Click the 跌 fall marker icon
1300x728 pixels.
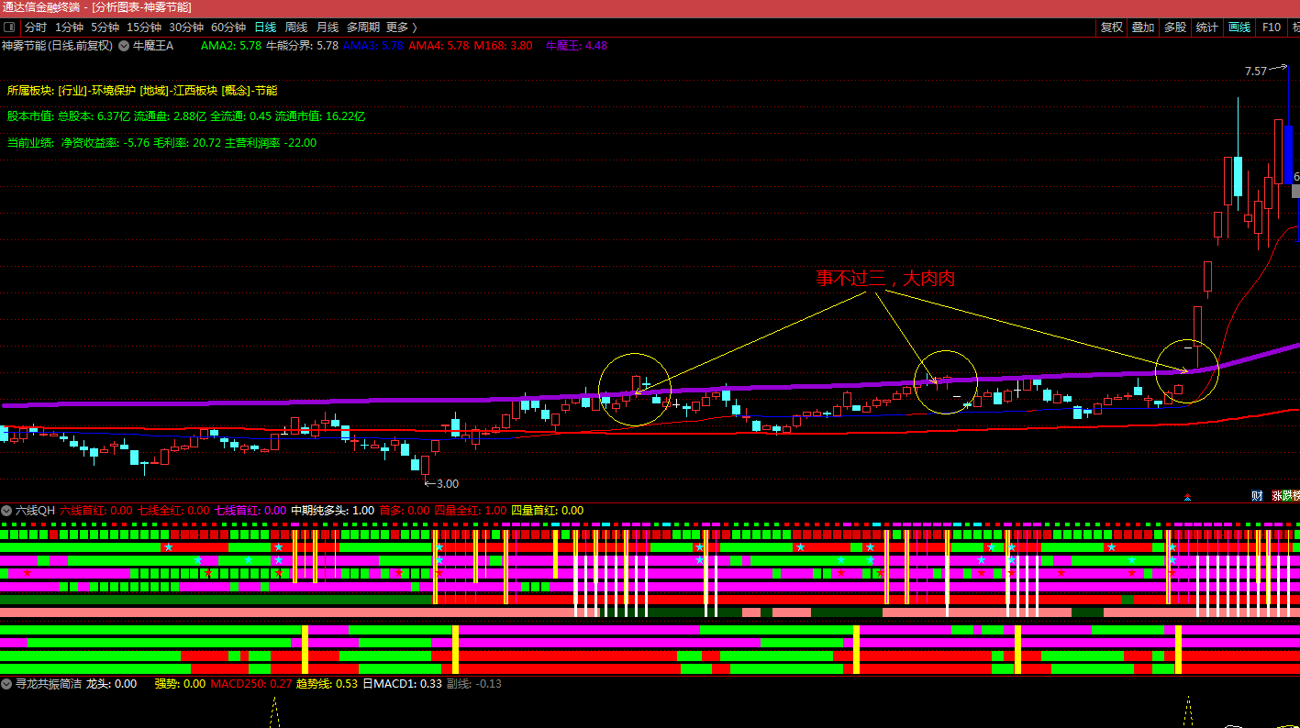(1286, 495)
